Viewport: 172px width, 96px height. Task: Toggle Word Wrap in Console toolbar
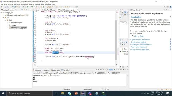(107, 70)
